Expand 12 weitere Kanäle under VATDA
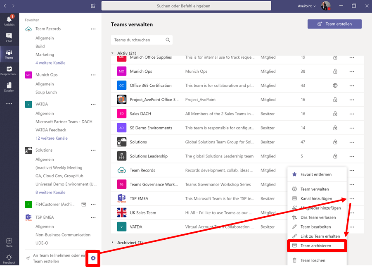 coord(52,138)
